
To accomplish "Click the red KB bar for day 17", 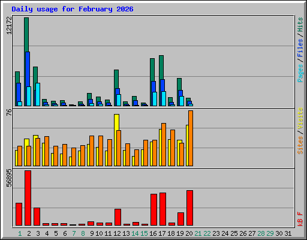I will [162, 209].
